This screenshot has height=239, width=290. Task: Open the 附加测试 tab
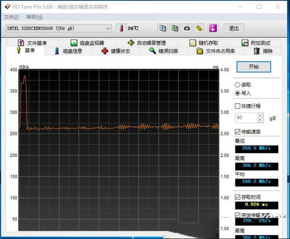coord(256,43)
